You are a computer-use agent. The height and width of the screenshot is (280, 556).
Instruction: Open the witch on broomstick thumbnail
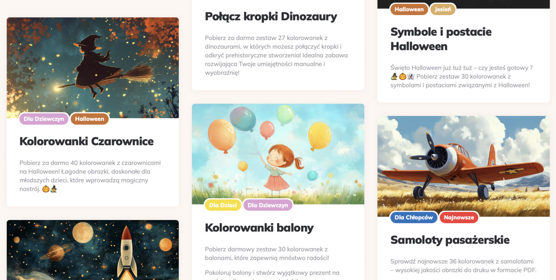point(93,68)
